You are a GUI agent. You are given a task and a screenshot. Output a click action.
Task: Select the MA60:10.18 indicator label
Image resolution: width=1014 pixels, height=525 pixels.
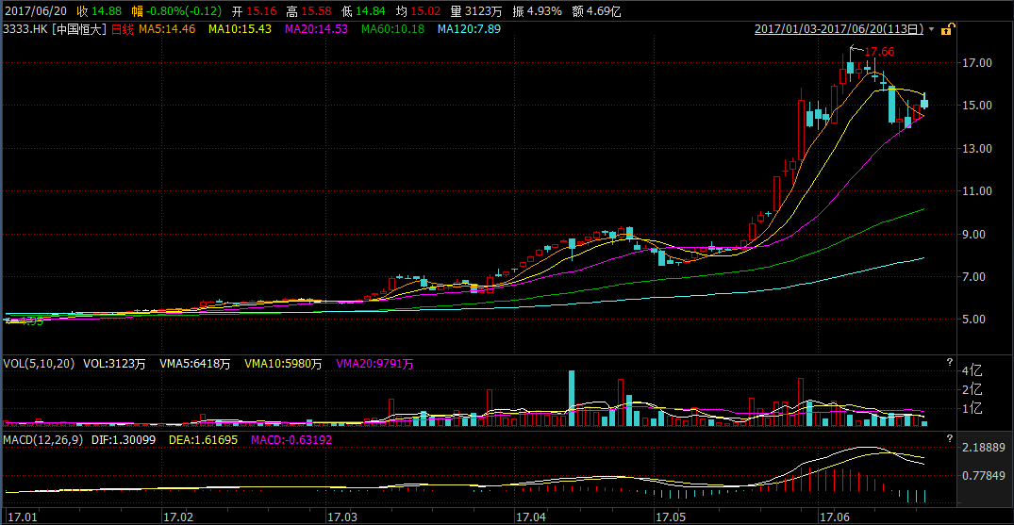coord(392,29)
